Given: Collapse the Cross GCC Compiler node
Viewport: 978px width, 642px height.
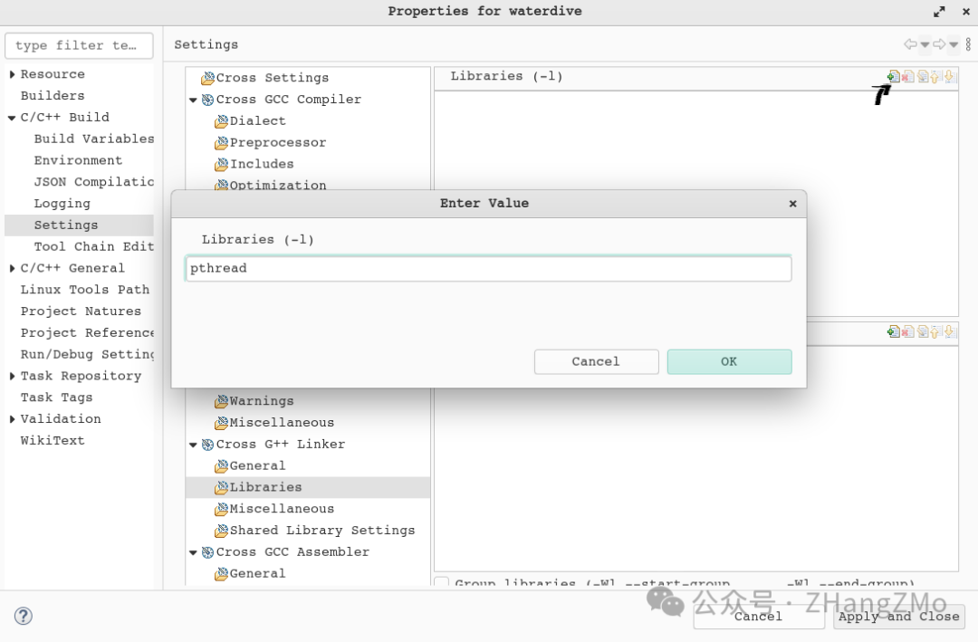Looking at the screenshot, I should [194, 100].
